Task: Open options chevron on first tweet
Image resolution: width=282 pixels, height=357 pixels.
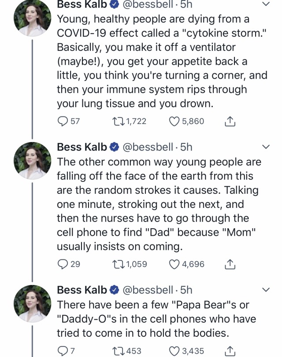Action: pyautogui.click(x=266, y=4)
